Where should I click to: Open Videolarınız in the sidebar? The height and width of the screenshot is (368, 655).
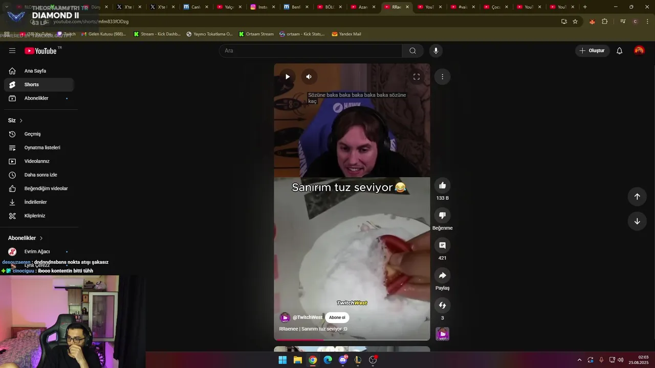[x=39, y=161]
